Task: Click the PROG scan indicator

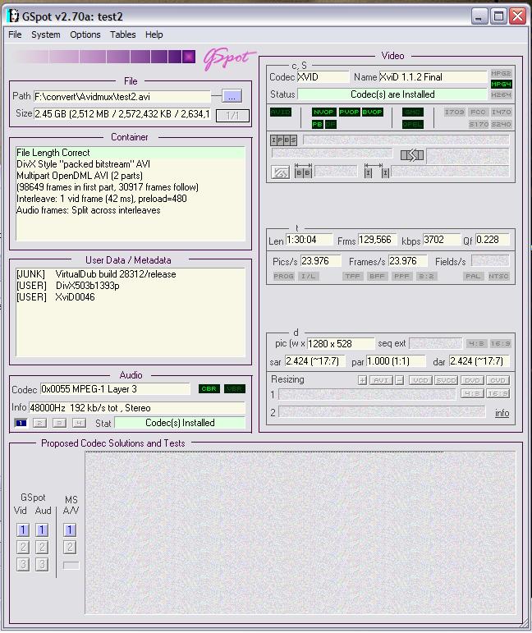Action: point(283,276)
